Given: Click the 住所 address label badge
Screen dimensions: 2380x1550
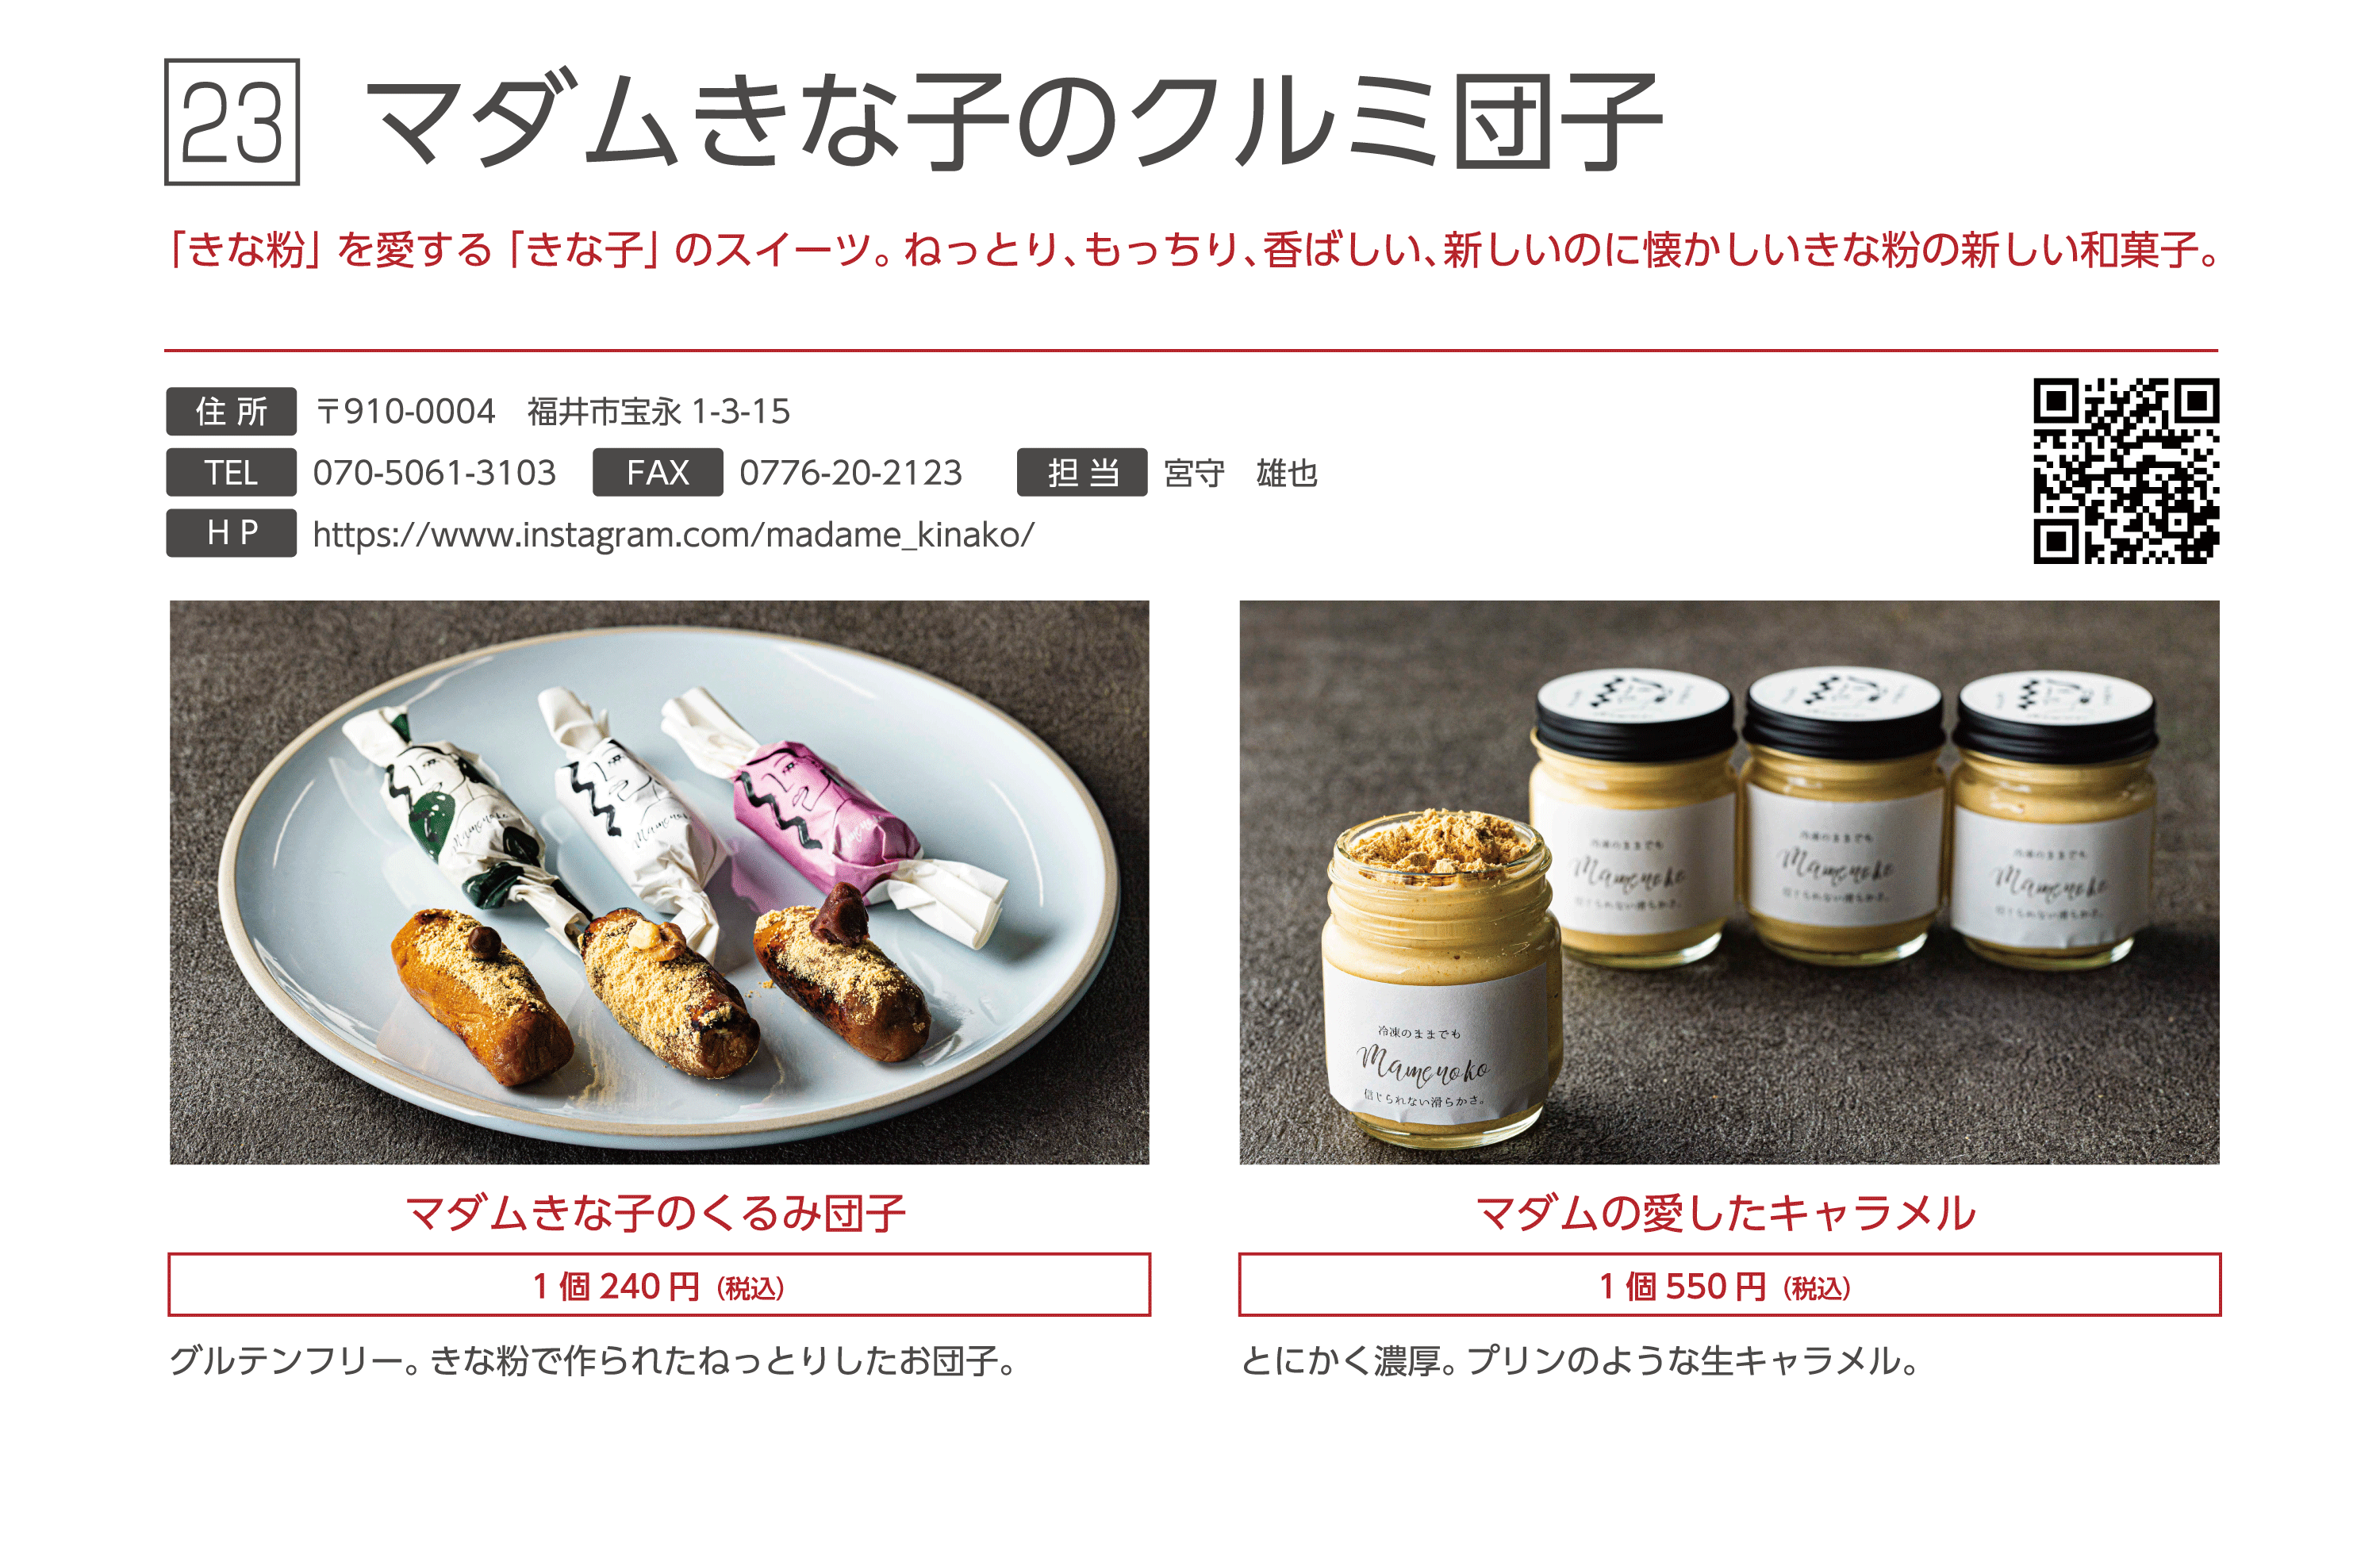Looking at the screenshot, I should pyautogui.click(x=231, y=411).
